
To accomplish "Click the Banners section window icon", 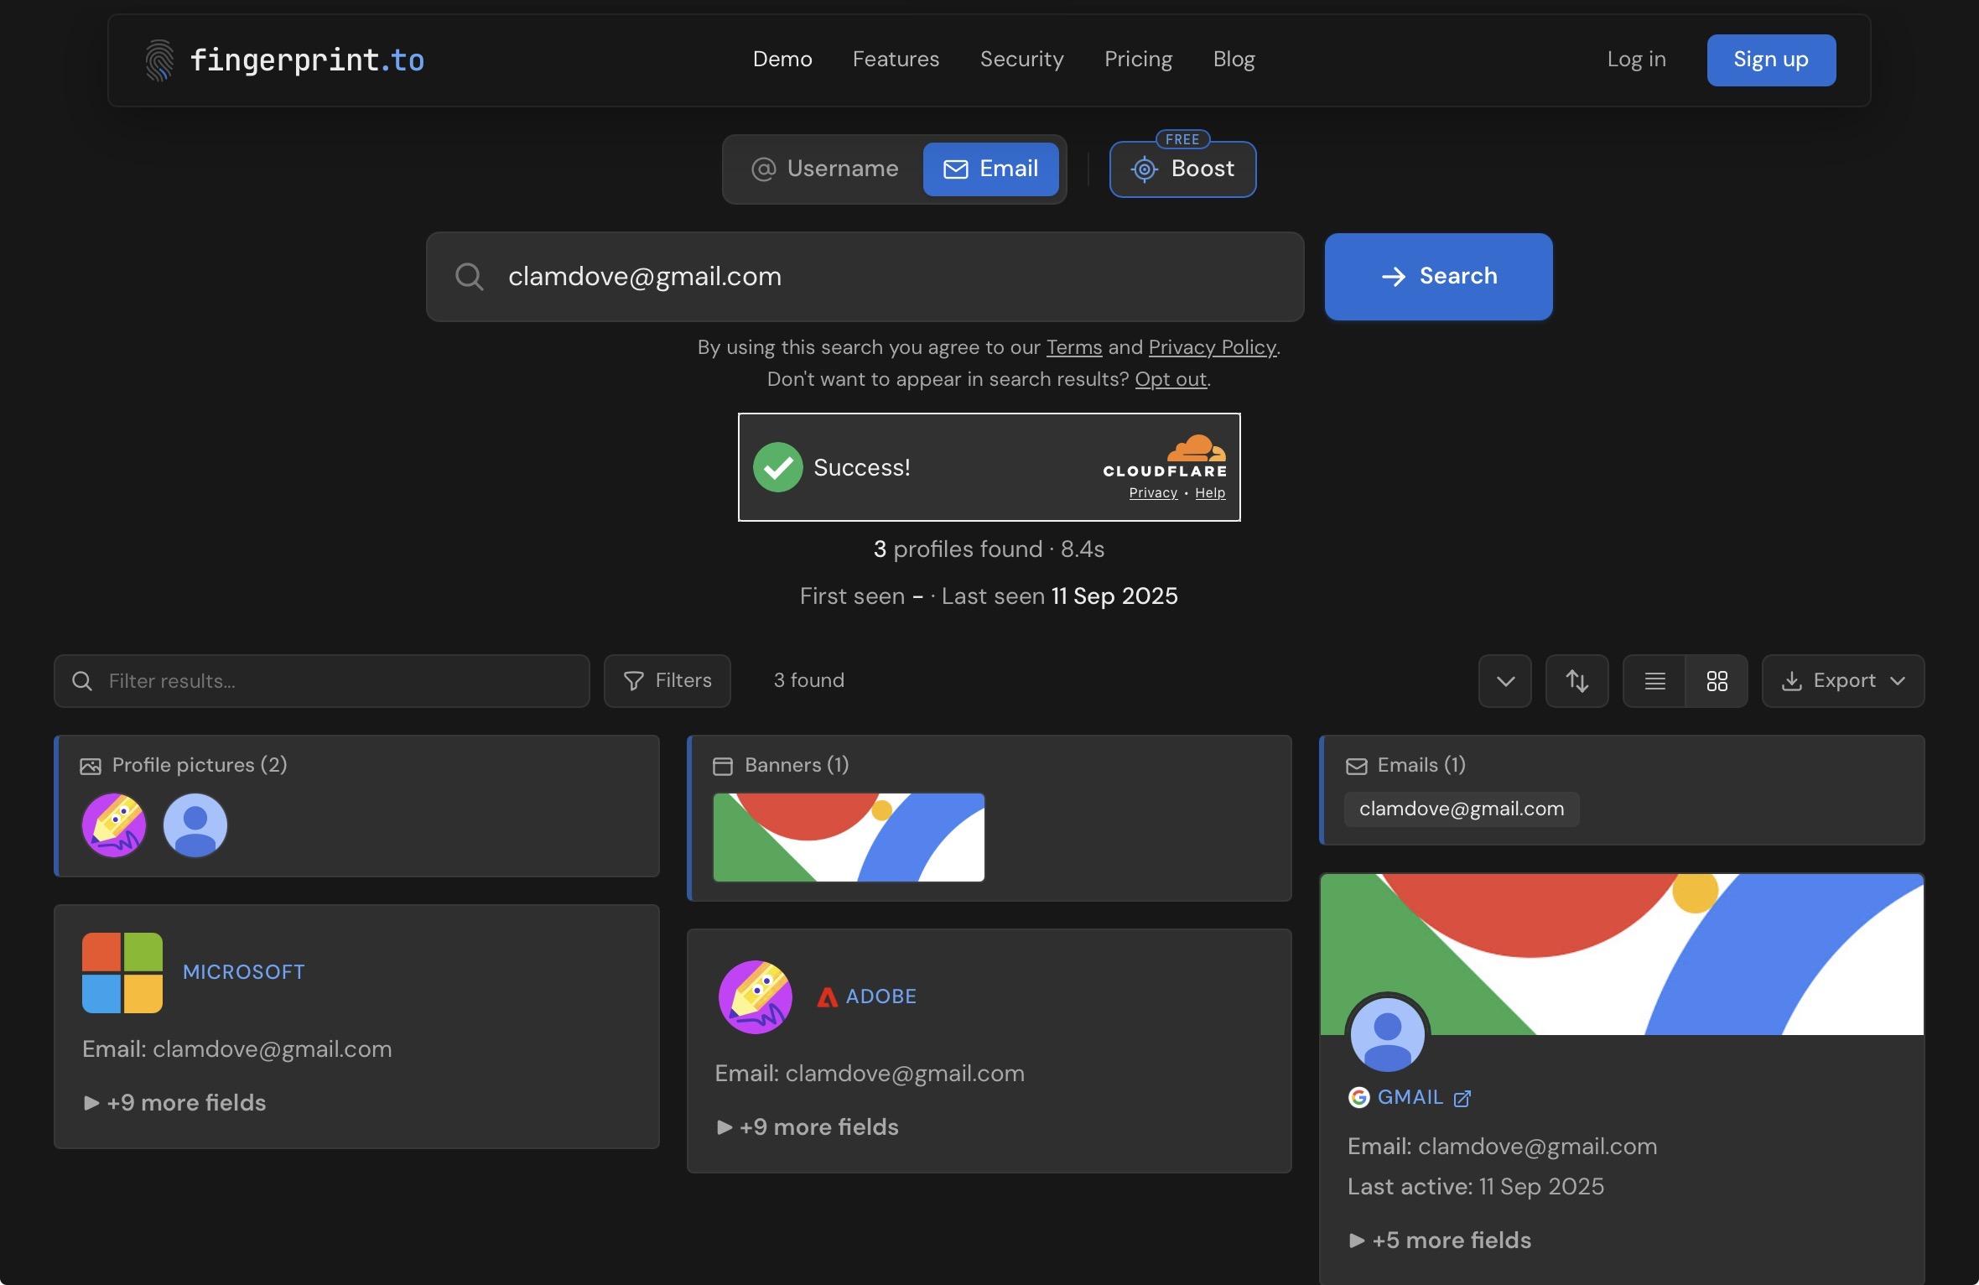I will coord(722,766).
